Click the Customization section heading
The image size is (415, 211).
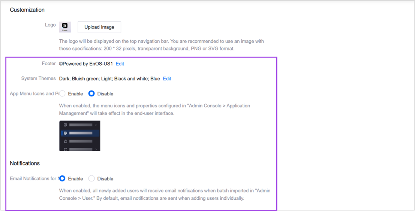coord(27,10)
